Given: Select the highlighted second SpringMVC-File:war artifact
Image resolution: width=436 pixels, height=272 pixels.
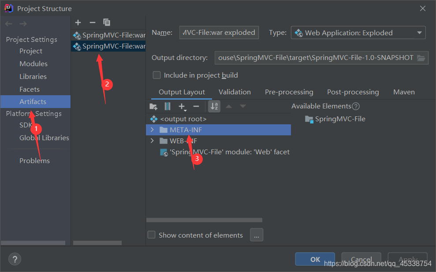Looking at the screenshot, I should [x=108, y=46].
